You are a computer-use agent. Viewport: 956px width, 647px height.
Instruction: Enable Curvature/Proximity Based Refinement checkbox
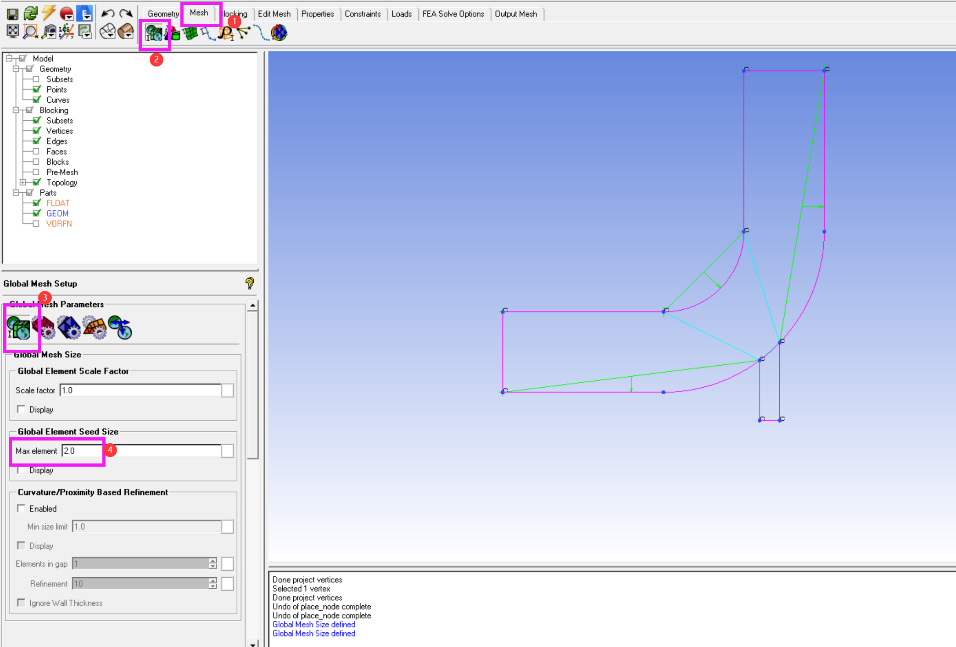coord(21,508)
